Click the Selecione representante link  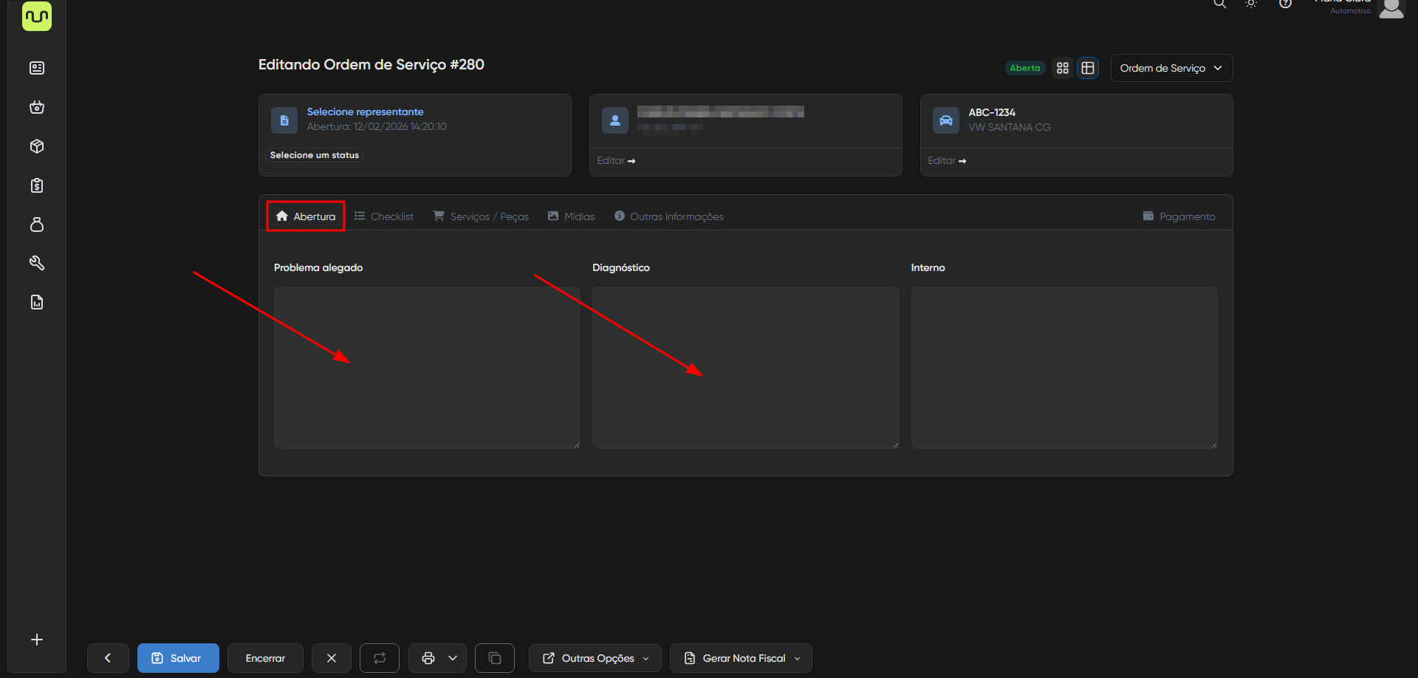[x=365, y=112]
